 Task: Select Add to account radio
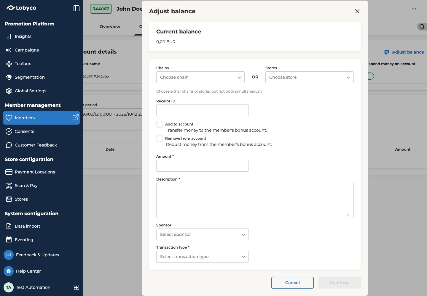[160, 124]
